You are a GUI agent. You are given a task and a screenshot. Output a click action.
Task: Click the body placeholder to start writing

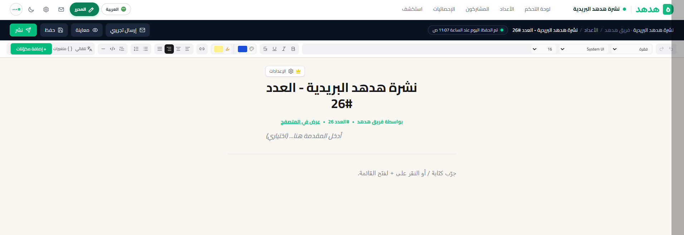pyautogui.click(x=407, y=173)
